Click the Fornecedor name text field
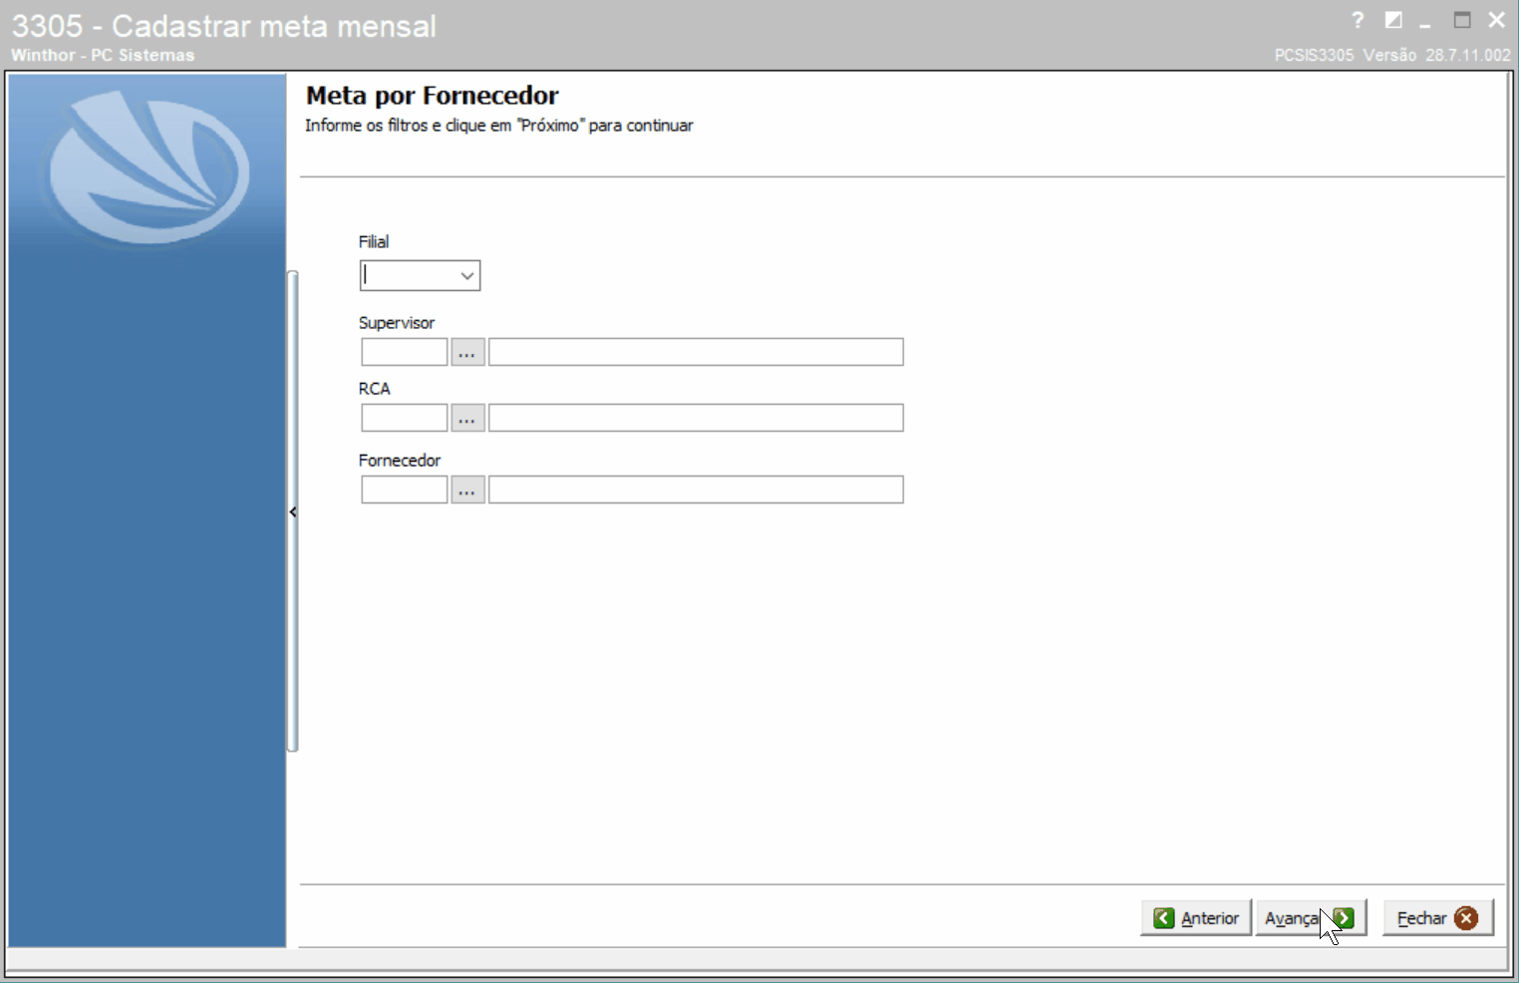 (x=696, y=490)
